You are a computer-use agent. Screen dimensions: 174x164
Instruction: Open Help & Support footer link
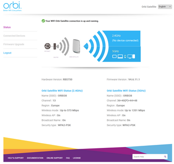point(16,158)
